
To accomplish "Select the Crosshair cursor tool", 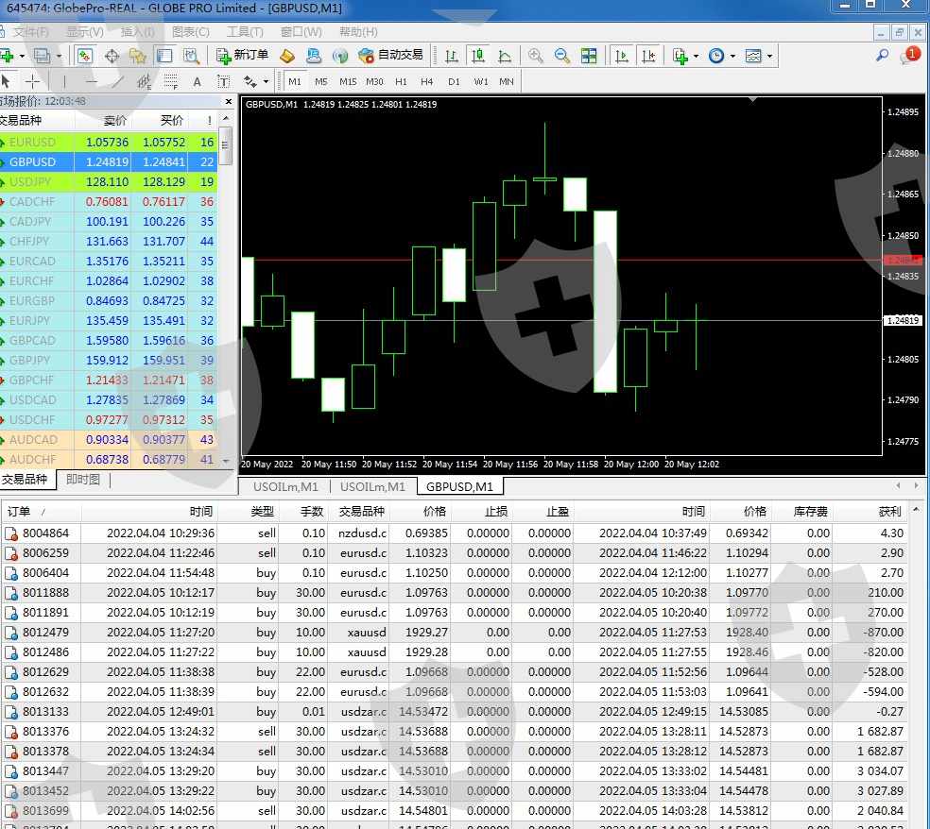I will point(32,81).
